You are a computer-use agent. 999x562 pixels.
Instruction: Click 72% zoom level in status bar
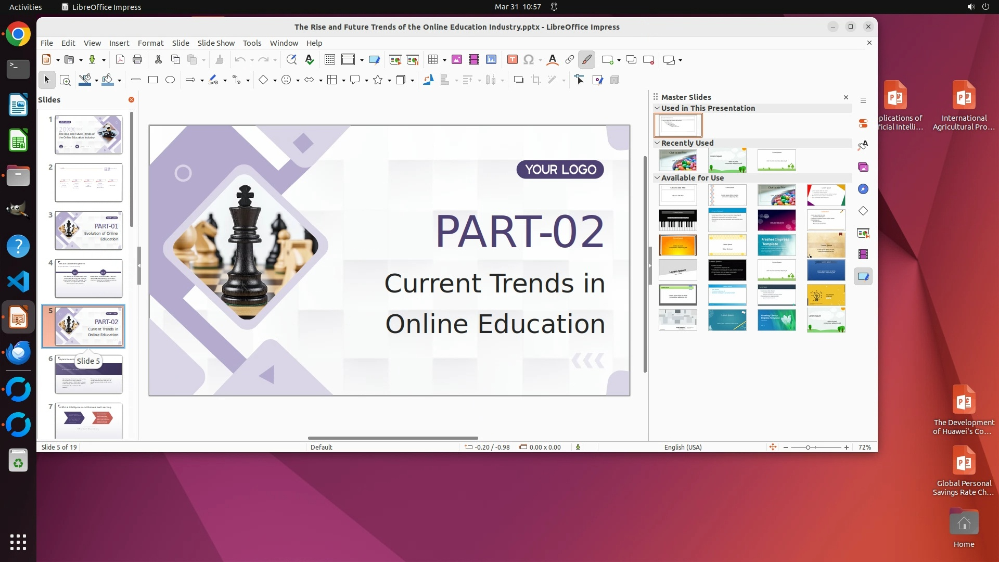tap(864, 447)
